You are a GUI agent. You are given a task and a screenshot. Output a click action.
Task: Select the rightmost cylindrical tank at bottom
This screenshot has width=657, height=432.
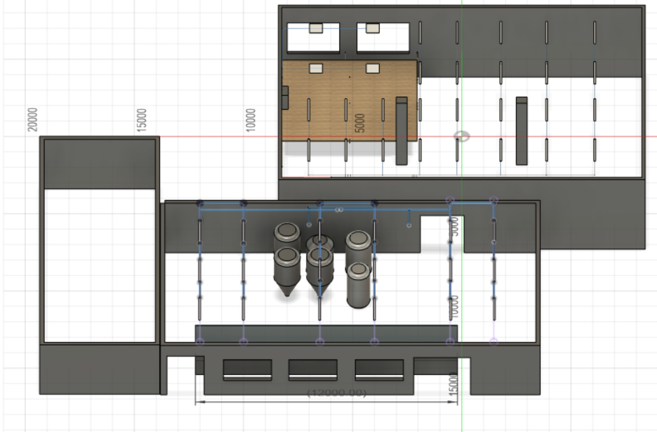coord(358,285)
